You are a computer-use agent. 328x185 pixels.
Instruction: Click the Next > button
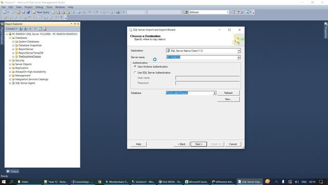pyautogui.click(x=199, y=144)
